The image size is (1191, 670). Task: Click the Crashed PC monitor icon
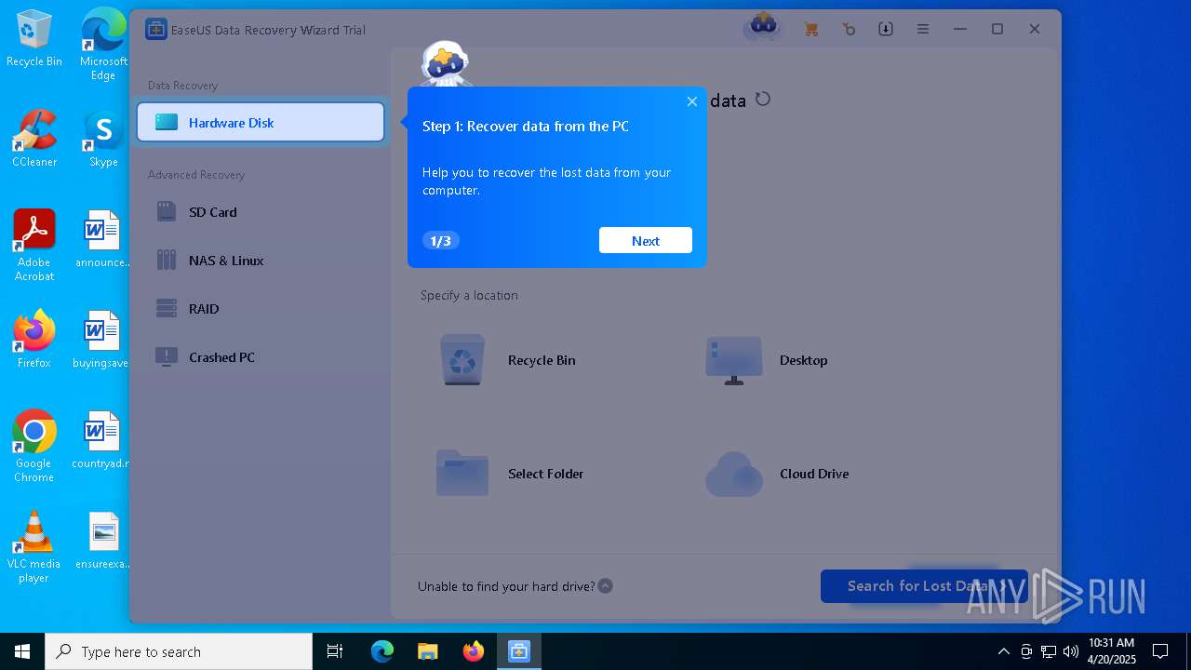click(x=167, y=357)
